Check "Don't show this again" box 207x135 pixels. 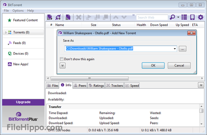61,59
